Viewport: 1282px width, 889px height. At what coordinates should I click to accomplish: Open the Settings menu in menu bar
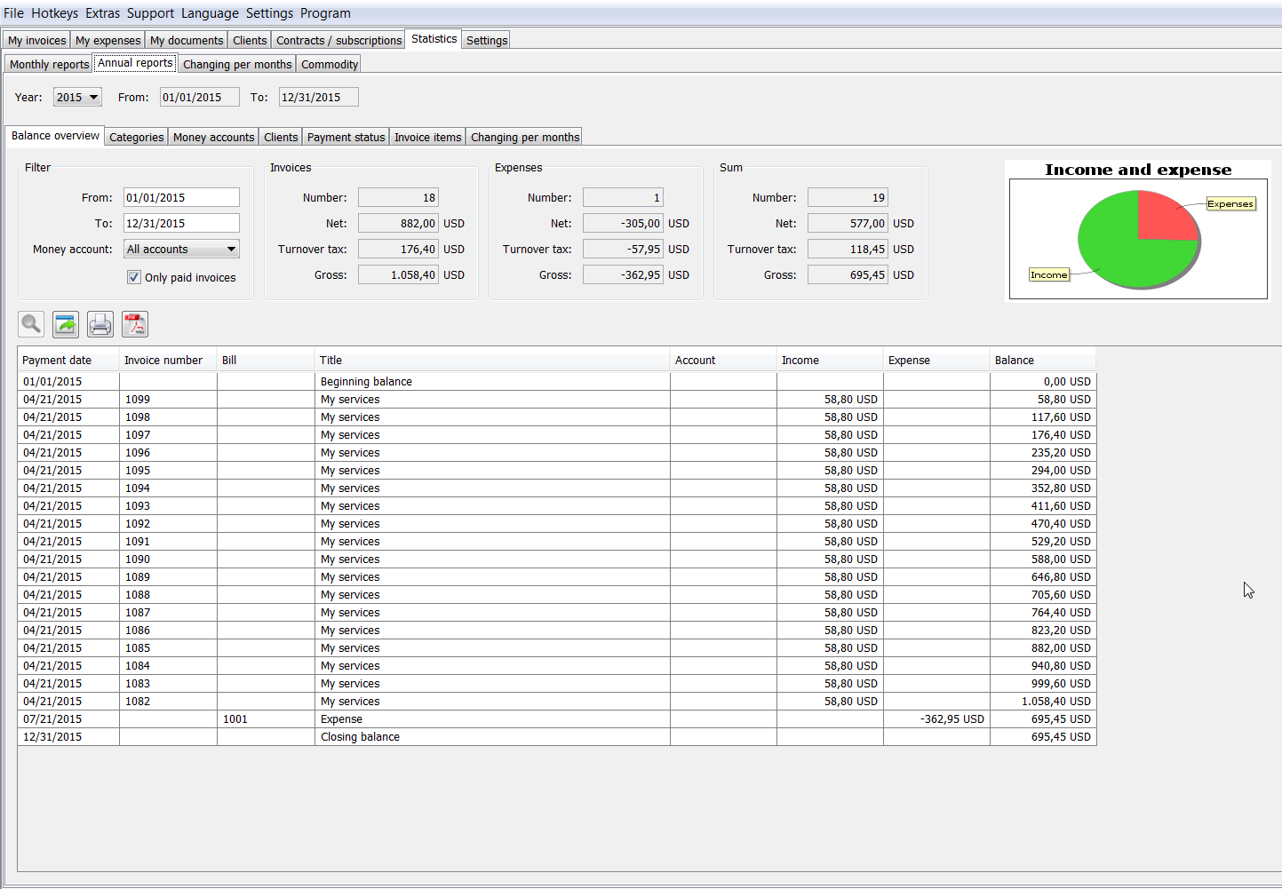pos(269,13)
